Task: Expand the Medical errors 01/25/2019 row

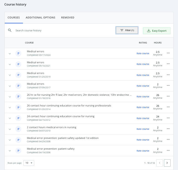Action: coord(10,75)
